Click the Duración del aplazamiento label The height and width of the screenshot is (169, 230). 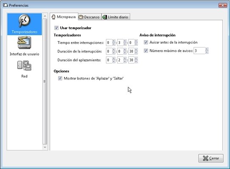(79, 60)
